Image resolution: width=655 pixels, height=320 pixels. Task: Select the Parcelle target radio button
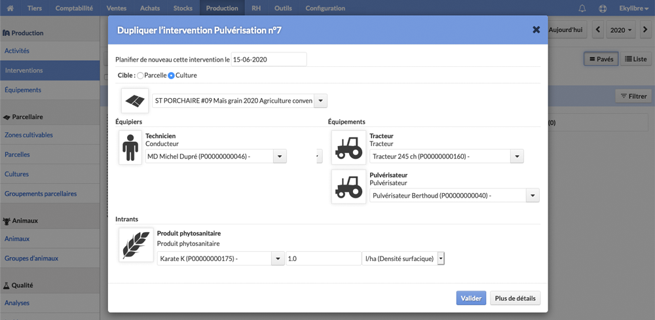[x=140, y=75]
